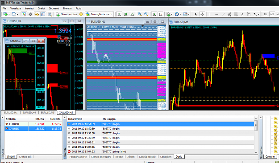Image resolution: width=279 pixels, height=163 pixels.
Task: Click the yellow diamond icon beside Nuovo ordine
Action: (x=81, y=14)
